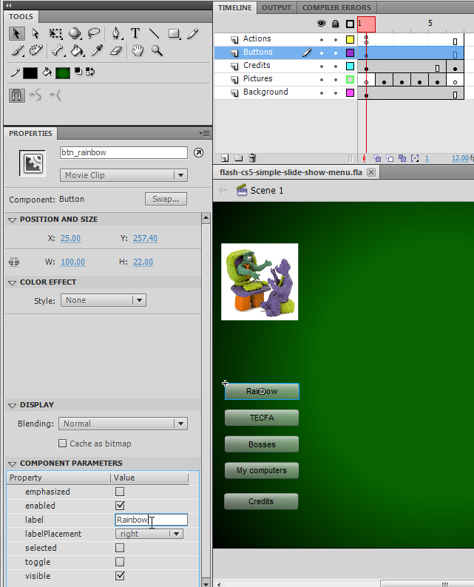Switch to the Timeline tab
The height and width of the screenshot is (587, 474).
[234, 8]
